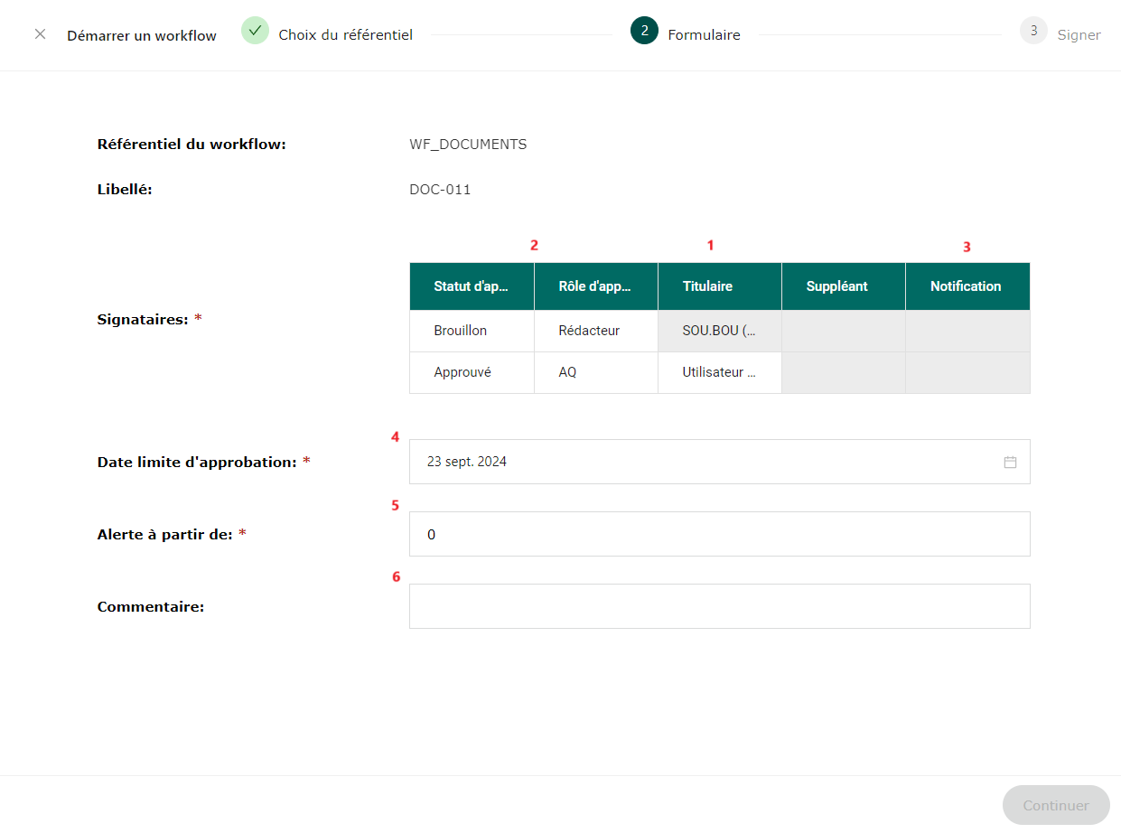Click the green checkmark step icon
Viewport: 1121px width, 833px height.
pos(255,31)
